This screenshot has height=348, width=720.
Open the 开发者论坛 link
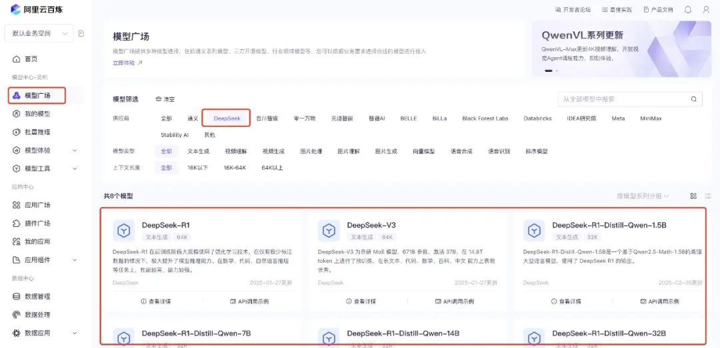tap(573, 9)
